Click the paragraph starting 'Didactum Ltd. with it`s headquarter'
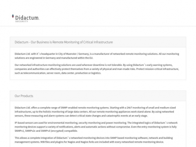This screenshot has width=196, height=147. pos(97,56)
